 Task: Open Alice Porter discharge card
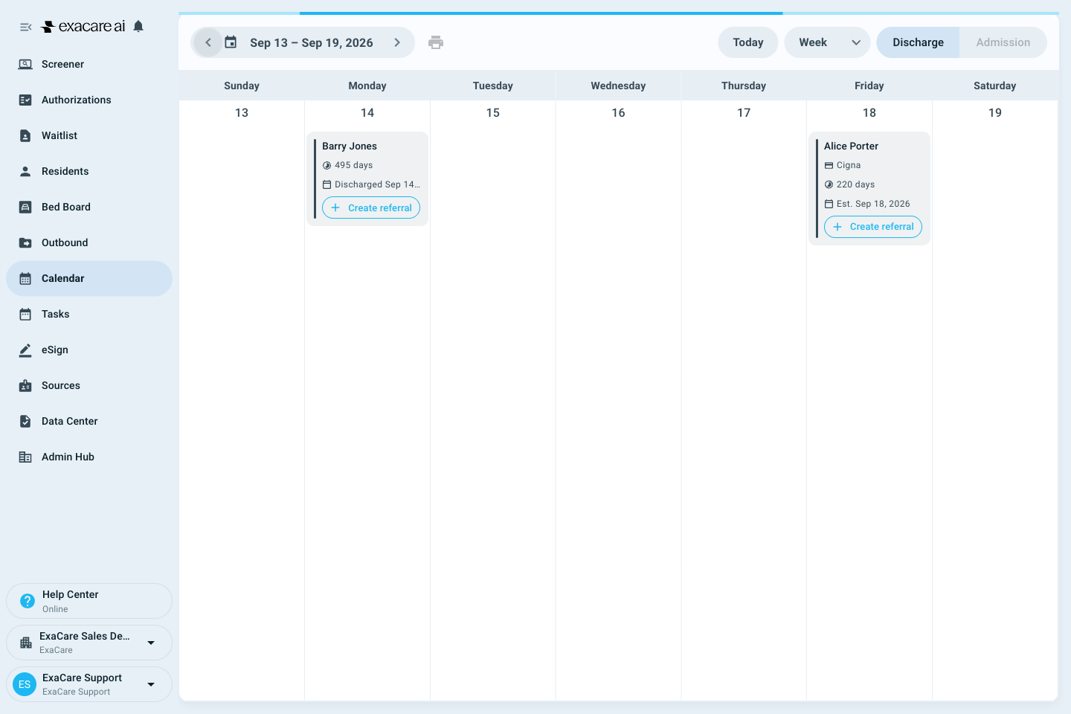coord(869,188)
